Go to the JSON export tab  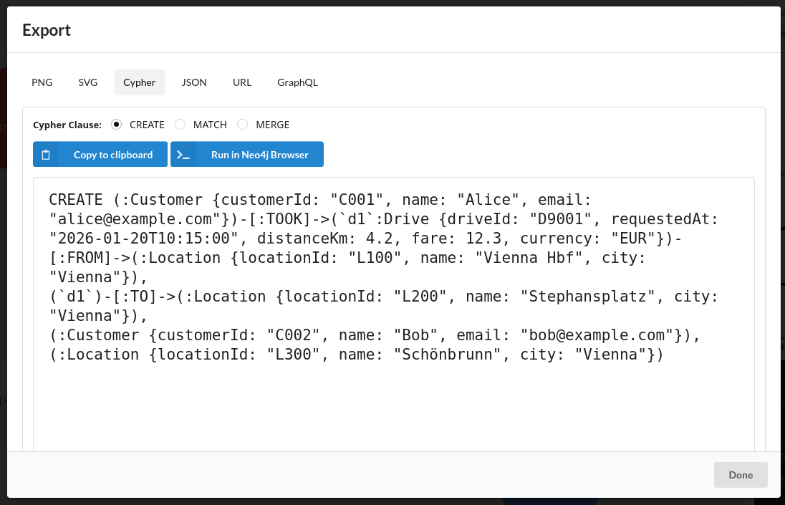(x=194, y=82)
